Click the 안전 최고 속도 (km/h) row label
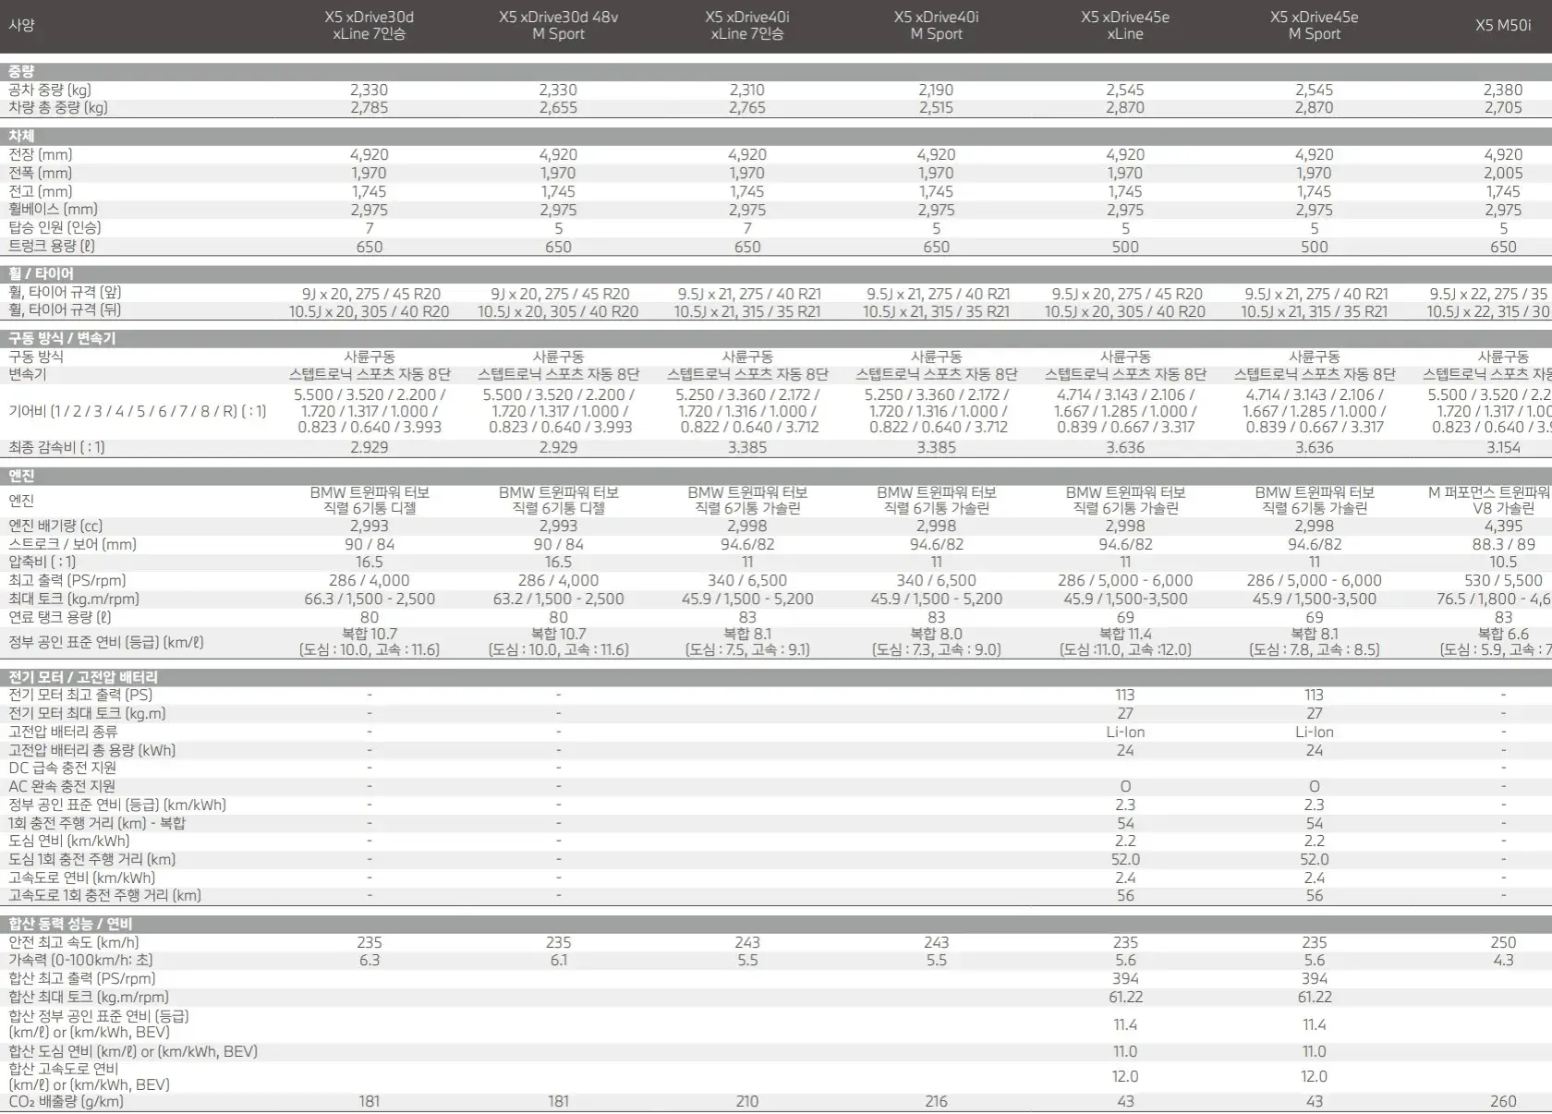Image resolution: width=1552 pixels, height=1114 pixels. click(x=74, y=942)
